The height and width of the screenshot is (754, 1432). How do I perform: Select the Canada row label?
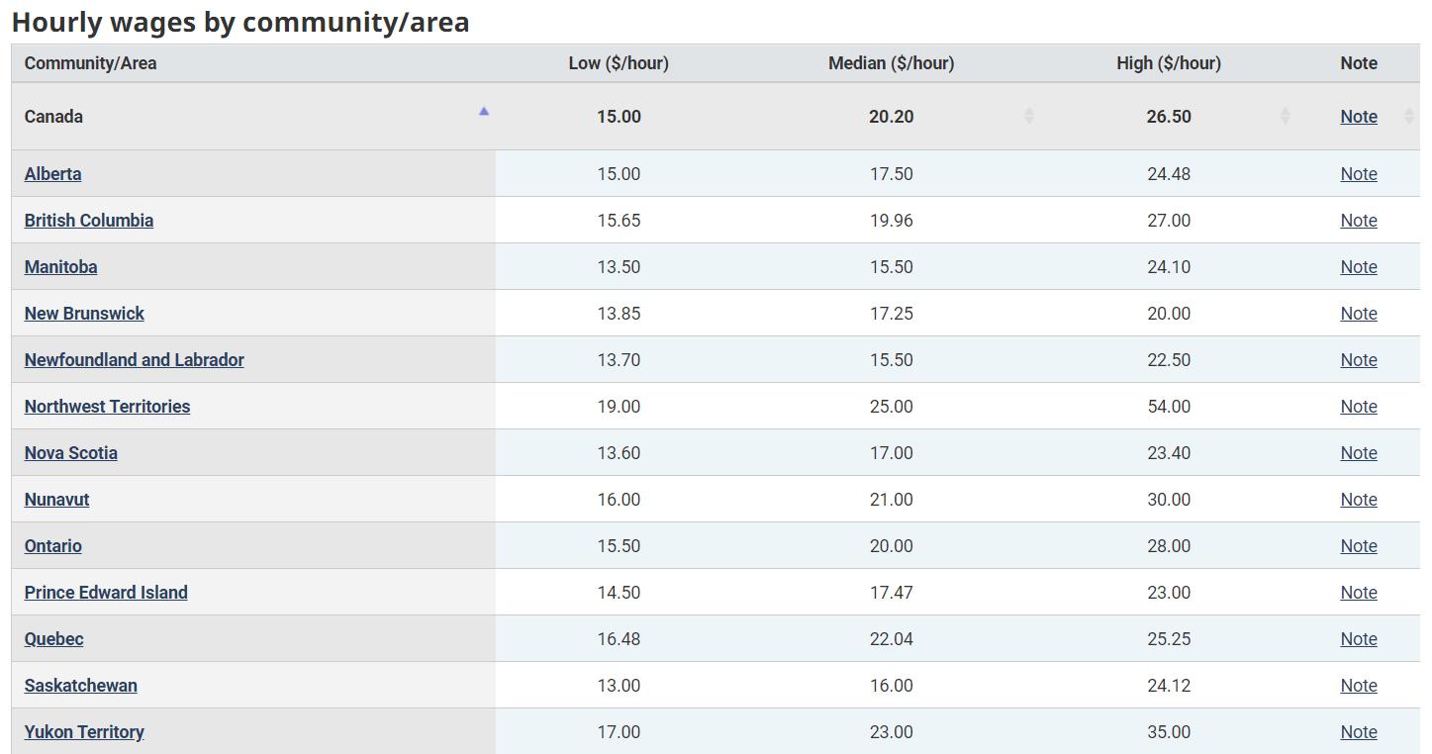[53, 116]
